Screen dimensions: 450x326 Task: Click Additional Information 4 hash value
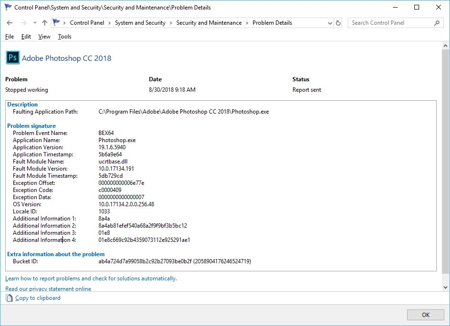[x=144, y=240]
